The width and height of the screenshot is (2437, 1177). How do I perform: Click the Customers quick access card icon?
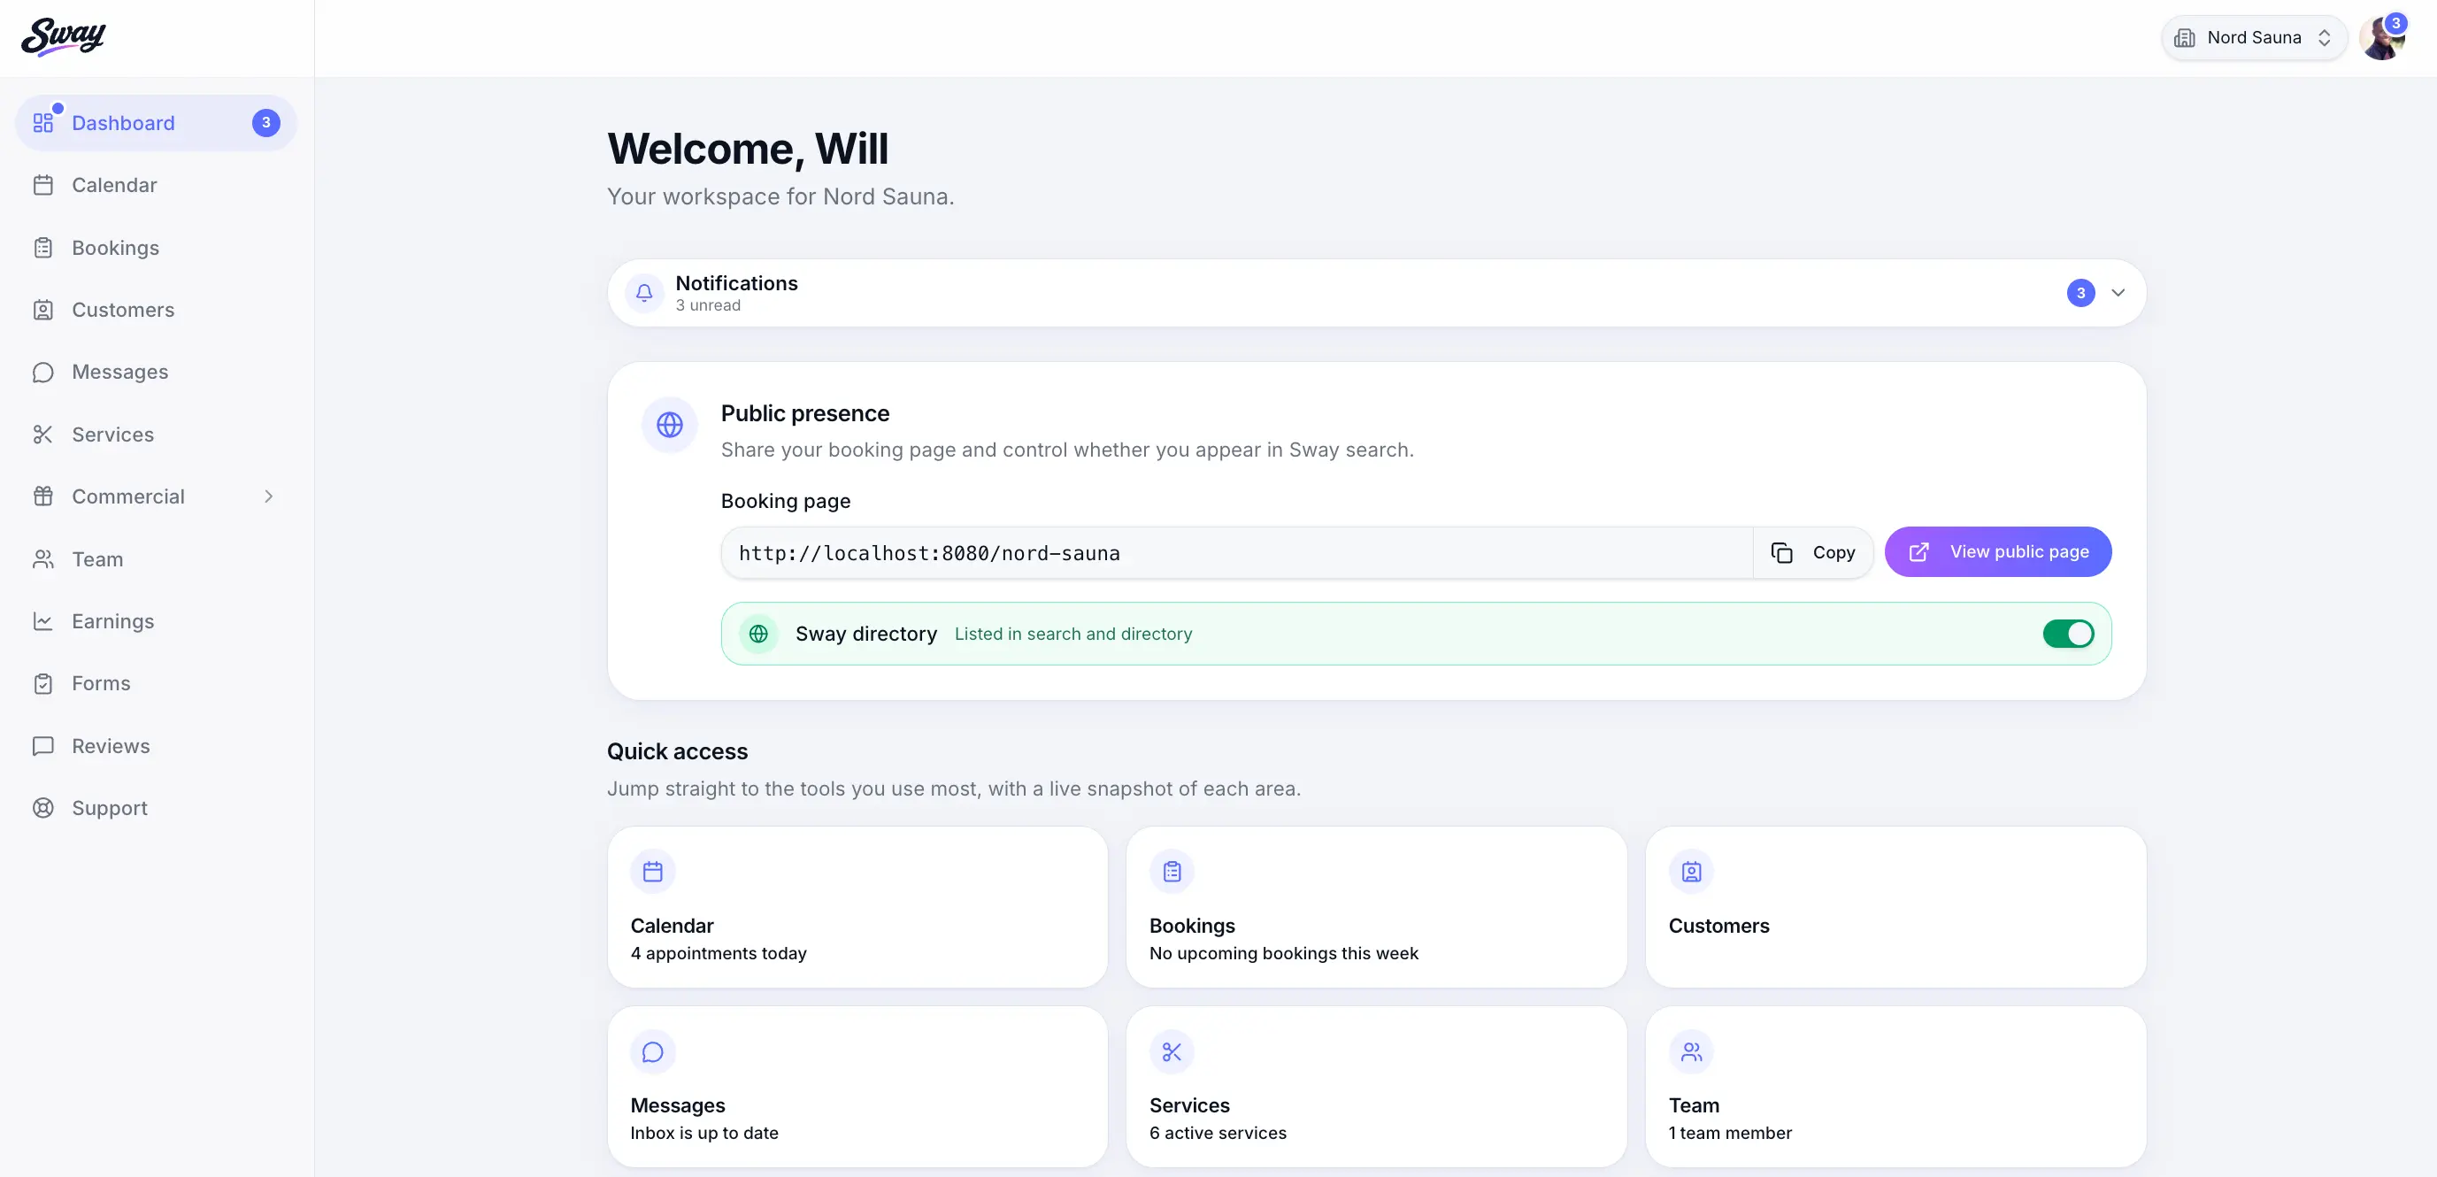point(1692,872)
